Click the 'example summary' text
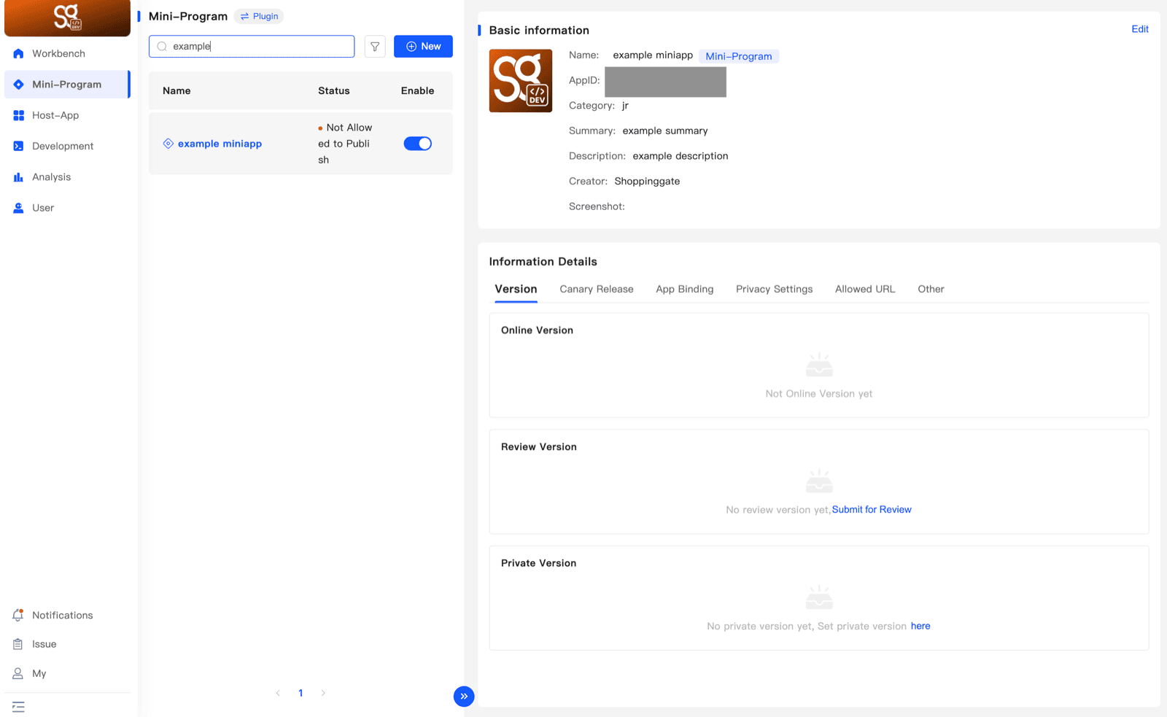Viewport: 1167px width, 717px height. point(665,131)
